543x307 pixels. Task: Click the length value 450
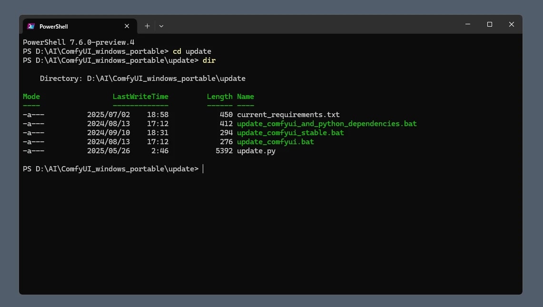(x=226, y=115)
